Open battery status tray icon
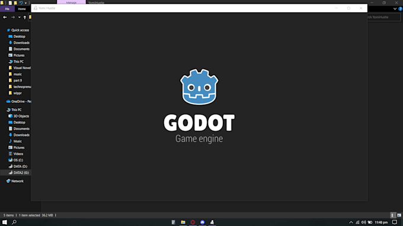 [x=370, y=222]
